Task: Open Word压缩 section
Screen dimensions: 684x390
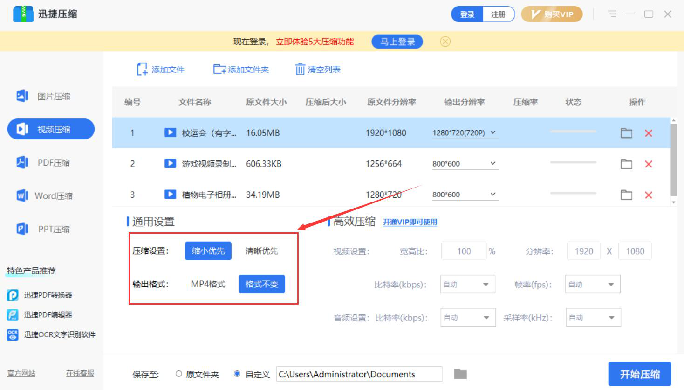Action: (x=51, y=195)
